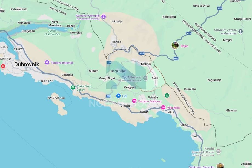Image resolution: width=252 pixels, height=168 pixels.
Task: Click the red hospital H marker
Action: point(3,66)
